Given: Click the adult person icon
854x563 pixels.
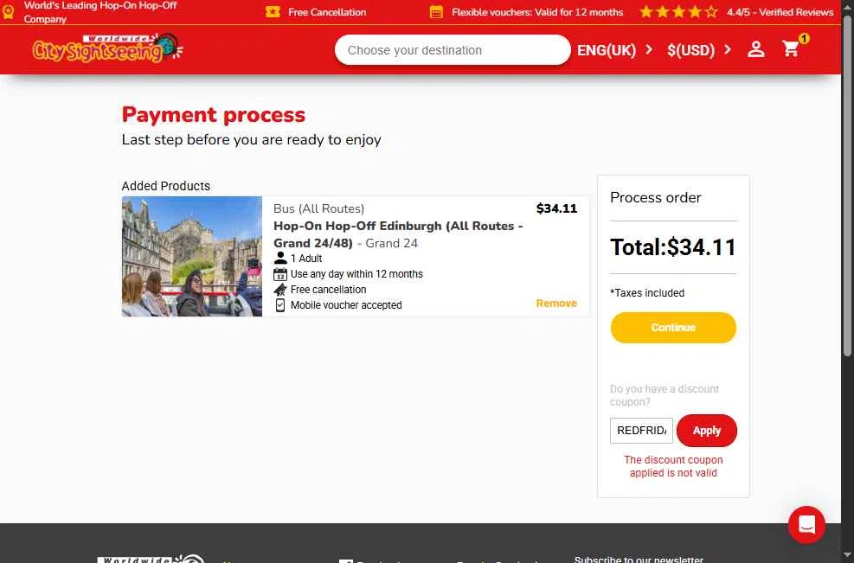Looking at the screenshot, I should point(280,258).
